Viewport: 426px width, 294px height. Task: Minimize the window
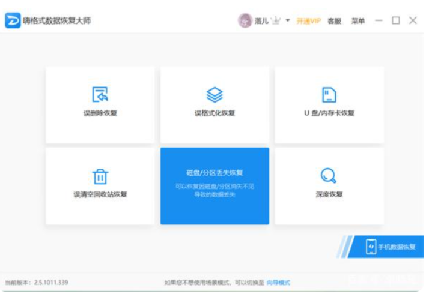click(379, 20)
